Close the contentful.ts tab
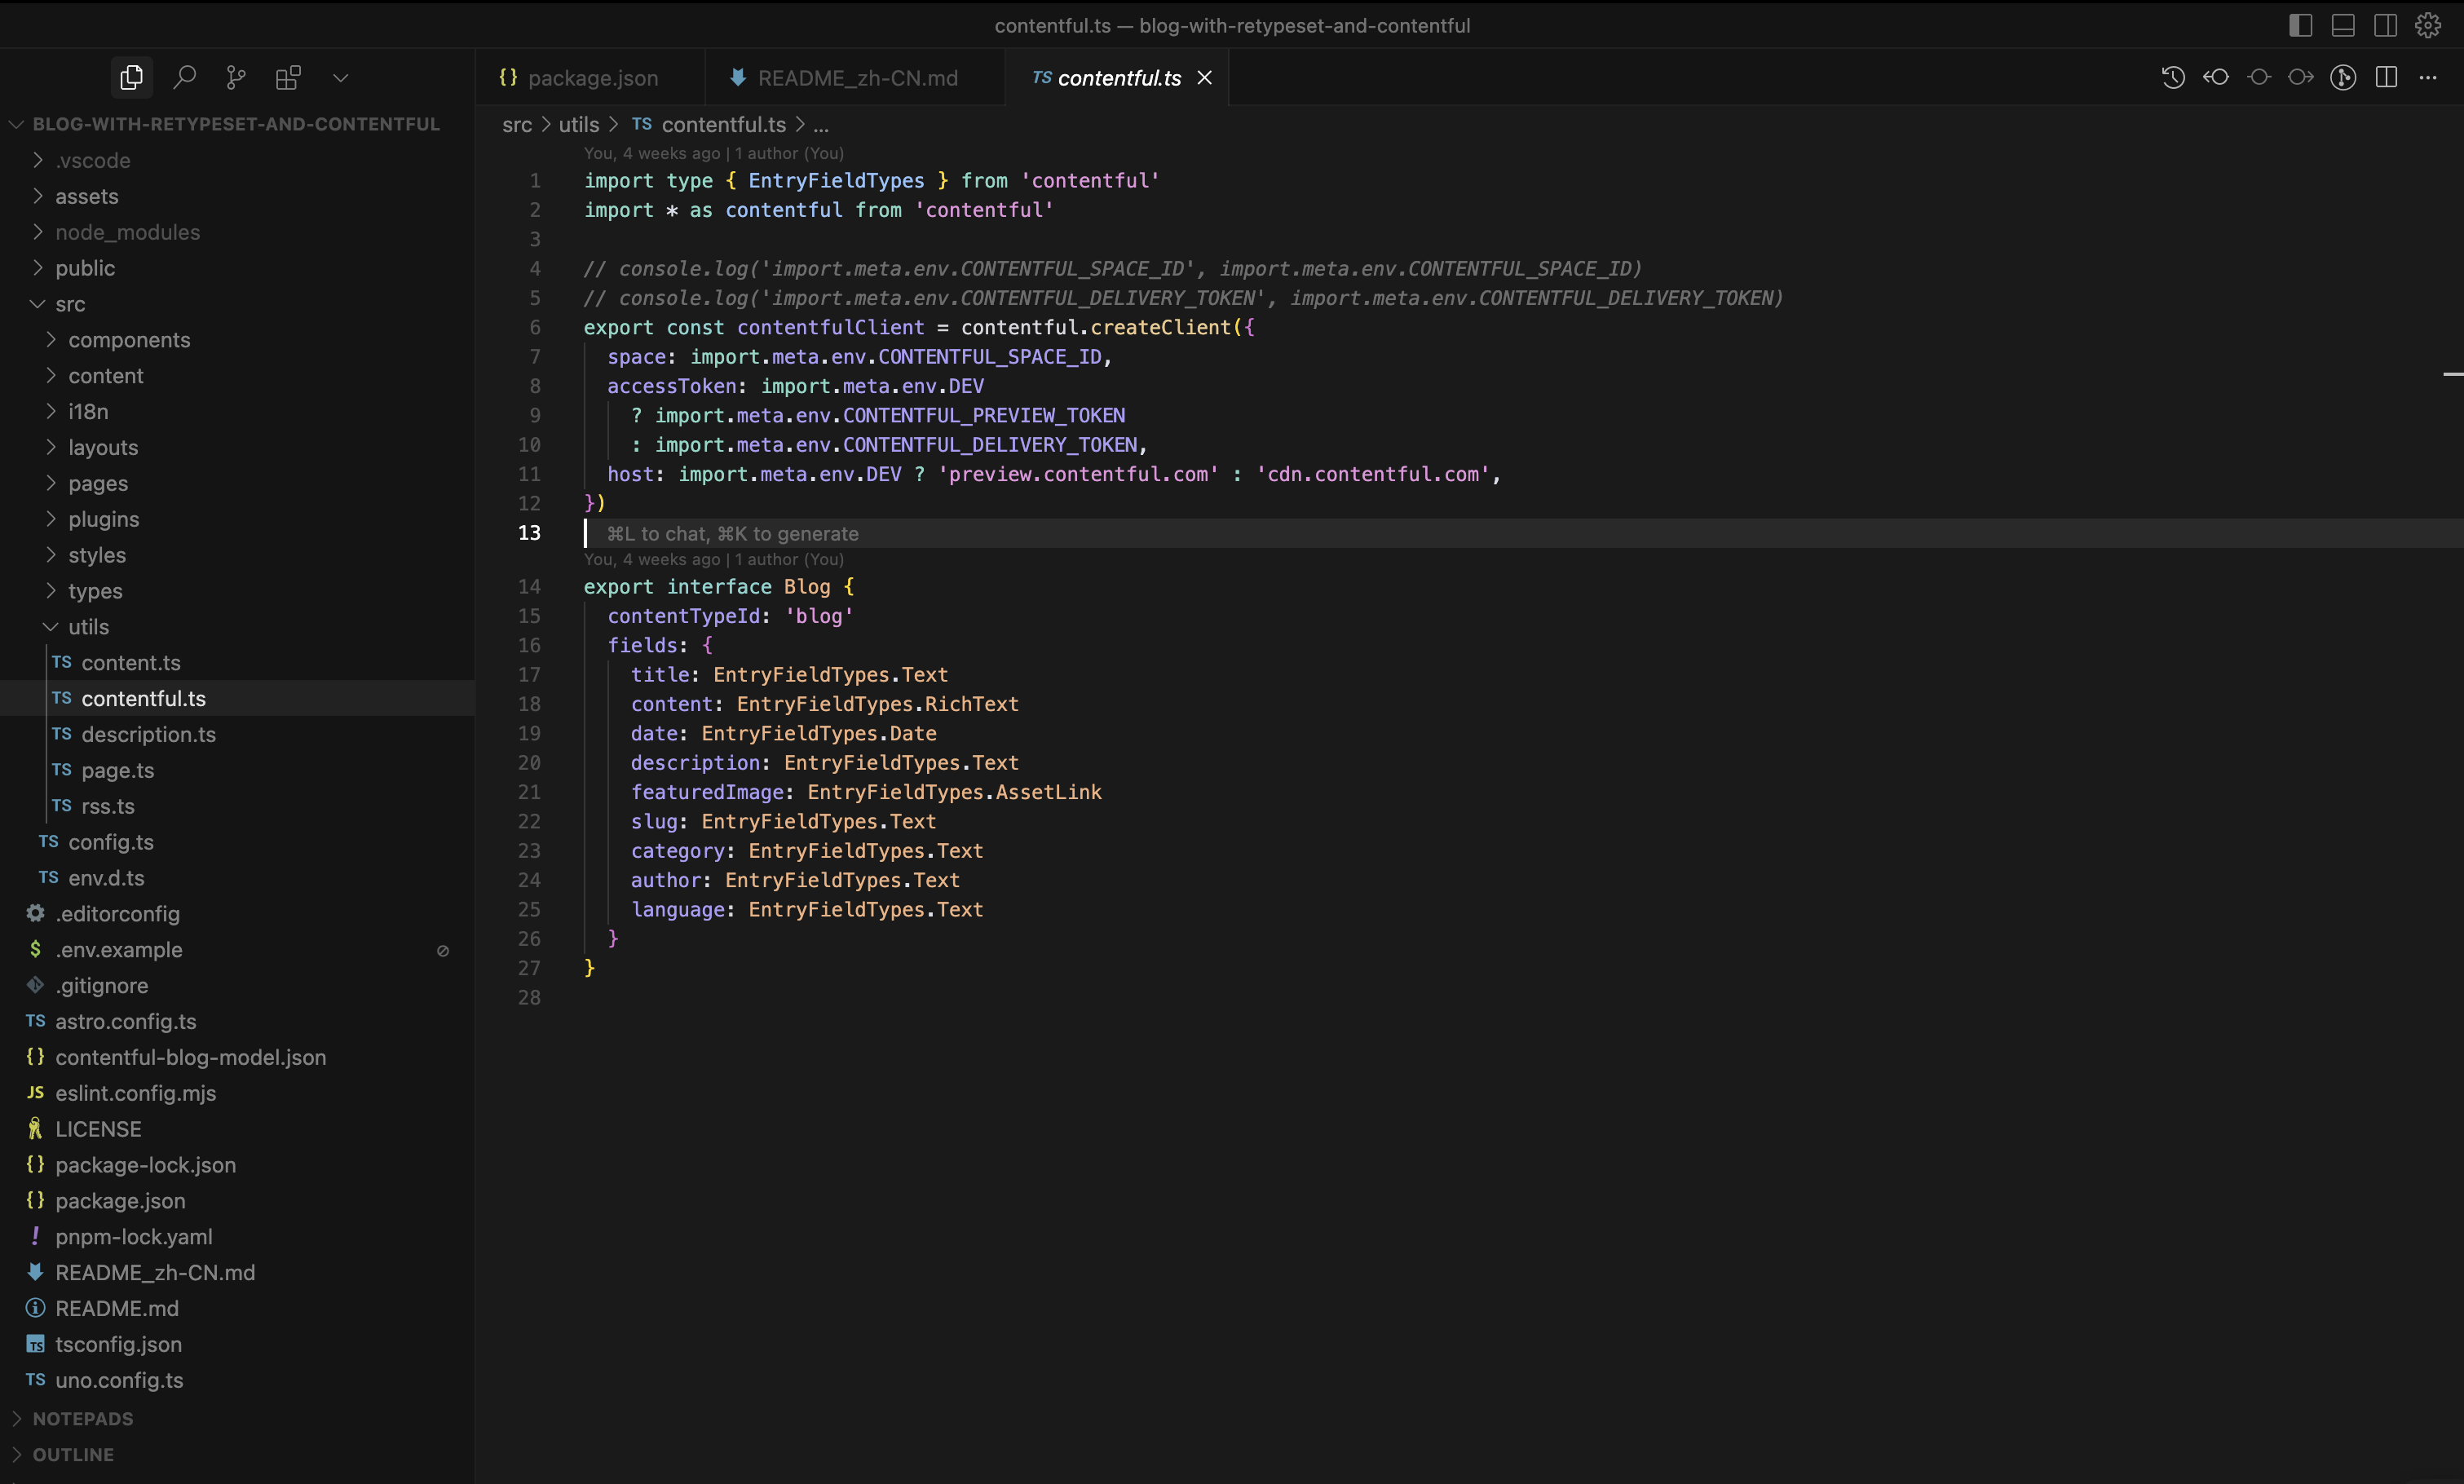The image size is (2464, 1484). point(1205,78)
